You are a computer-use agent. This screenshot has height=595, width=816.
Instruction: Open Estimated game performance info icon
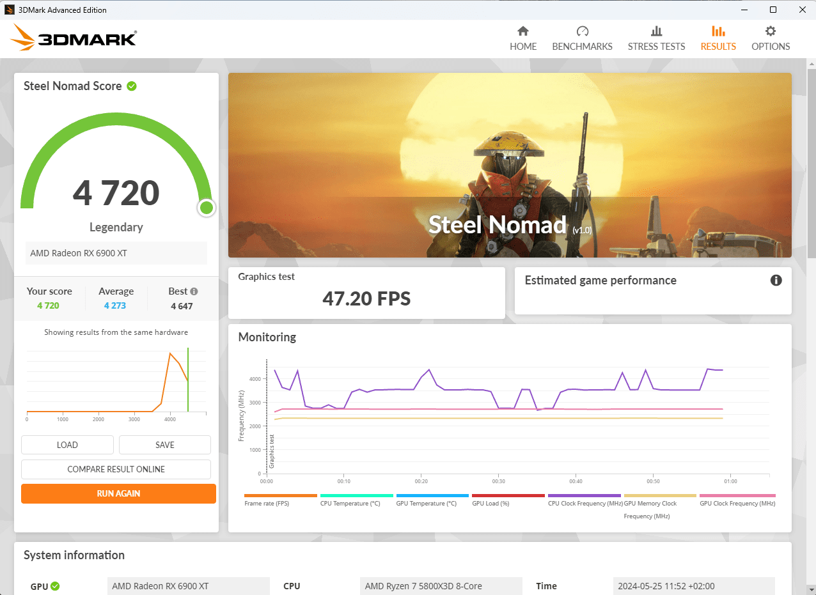[776, 280]
